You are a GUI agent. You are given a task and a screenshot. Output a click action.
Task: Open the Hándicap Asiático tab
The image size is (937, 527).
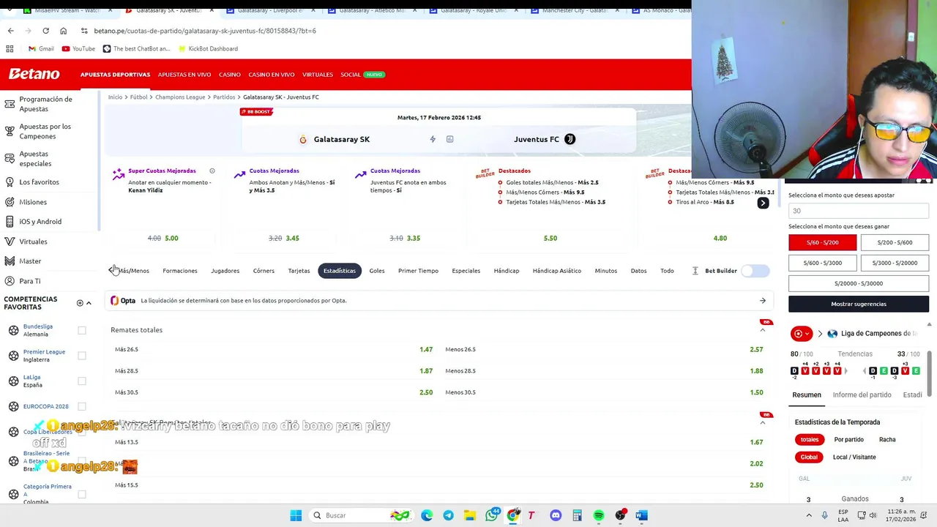click(x=557, y=271)
